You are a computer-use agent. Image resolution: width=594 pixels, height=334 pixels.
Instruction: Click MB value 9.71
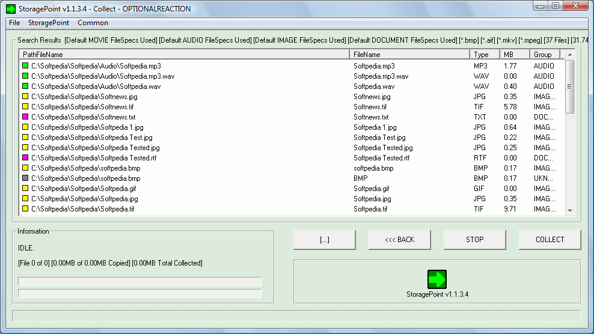point(510,209)
